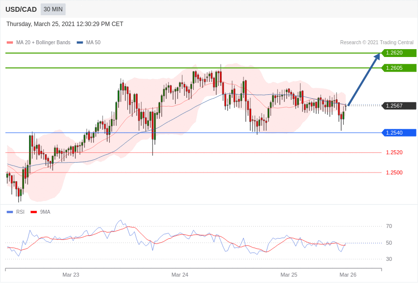
Task: Click the 1.2567 current price tag
Action: (399, 106)
